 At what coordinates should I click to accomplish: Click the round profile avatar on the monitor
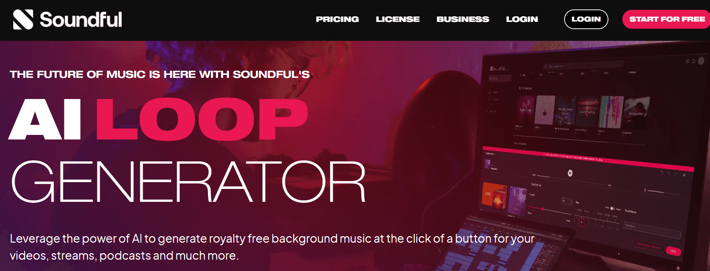pos(701,61)
